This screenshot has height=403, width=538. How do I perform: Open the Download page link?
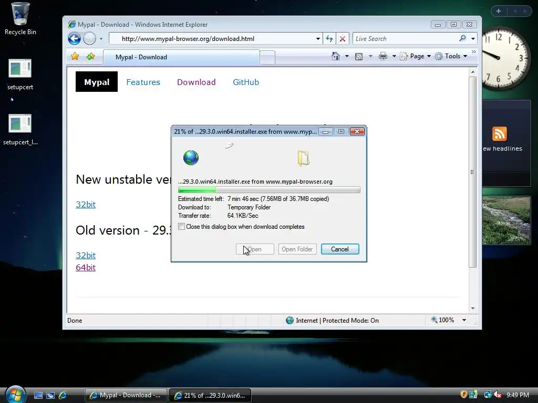click(x=196, y=82)
